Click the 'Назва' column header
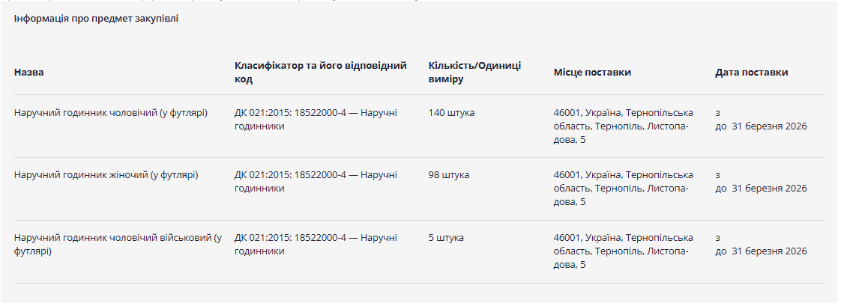844x303 pixels. tap(29, 73)
